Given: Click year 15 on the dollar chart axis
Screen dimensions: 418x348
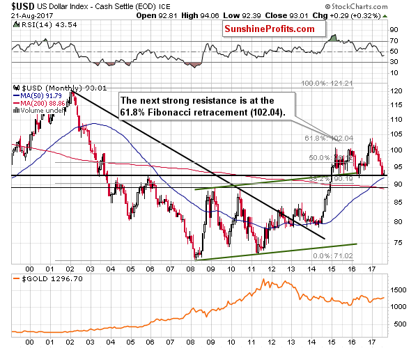Looking at the screenshot, I should 332,269.
